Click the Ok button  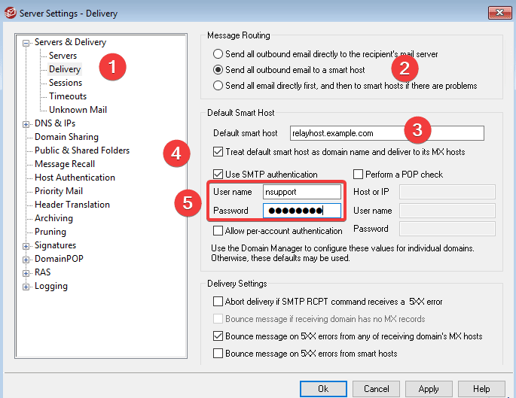point(323,389)
